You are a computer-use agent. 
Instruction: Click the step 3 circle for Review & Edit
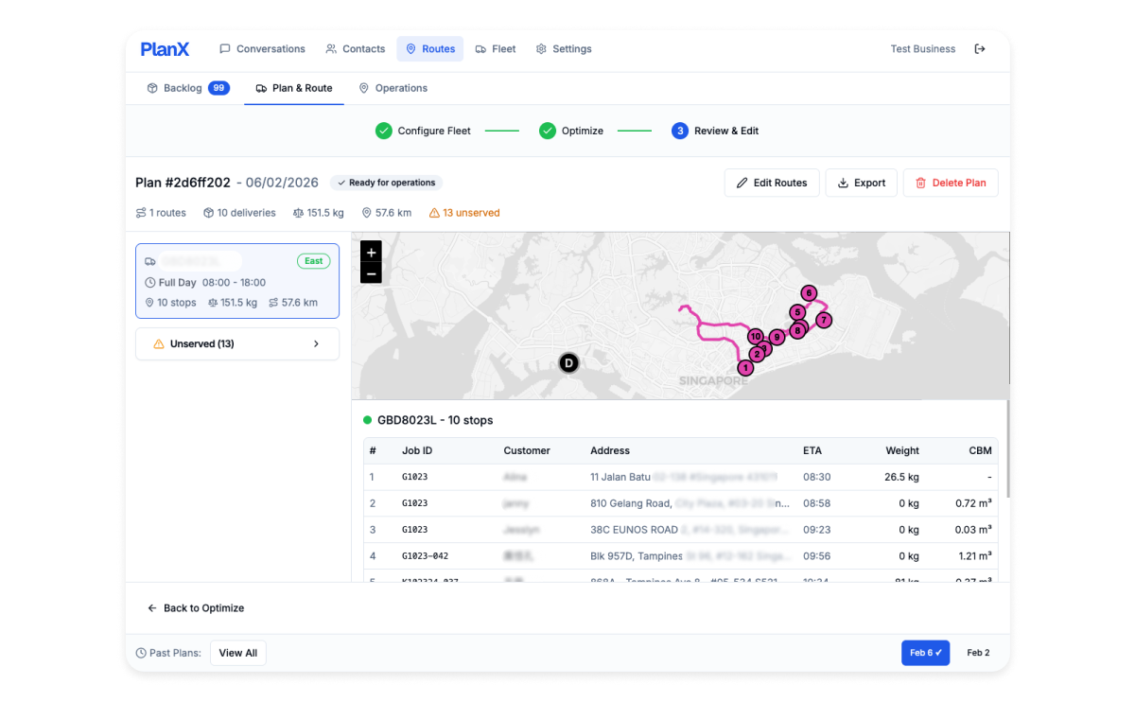pyautogui.click(x=680, y=131)
